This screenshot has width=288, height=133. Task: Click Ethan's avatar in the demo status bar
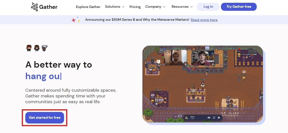(x=186, y=117)
